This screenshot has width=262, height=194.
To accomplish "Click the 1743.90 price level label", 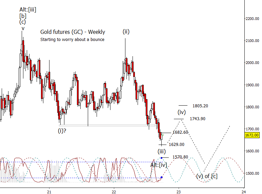I will (198, 119).
